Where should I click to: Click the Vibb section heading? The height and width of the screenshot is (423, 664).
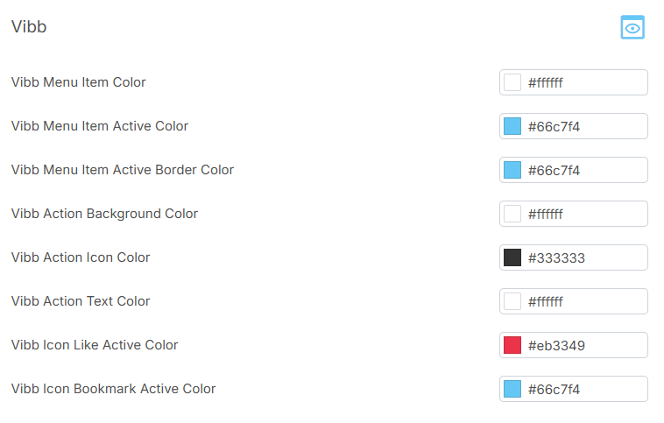[x=29, y=27]
